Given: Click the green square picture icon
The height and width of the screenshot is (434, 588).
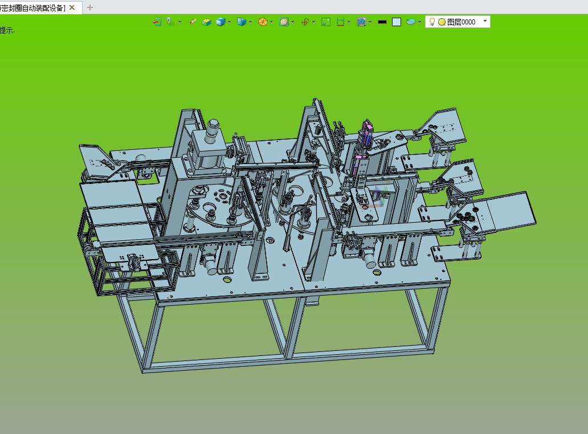Looking at the screenshot, I should [x=326, y=22].
